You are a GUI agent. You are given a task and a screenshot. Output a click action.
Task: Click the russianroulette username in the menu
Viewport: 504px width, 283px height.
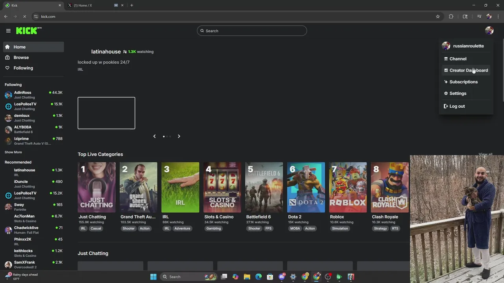pyautogui.click(x=468, y=46)
